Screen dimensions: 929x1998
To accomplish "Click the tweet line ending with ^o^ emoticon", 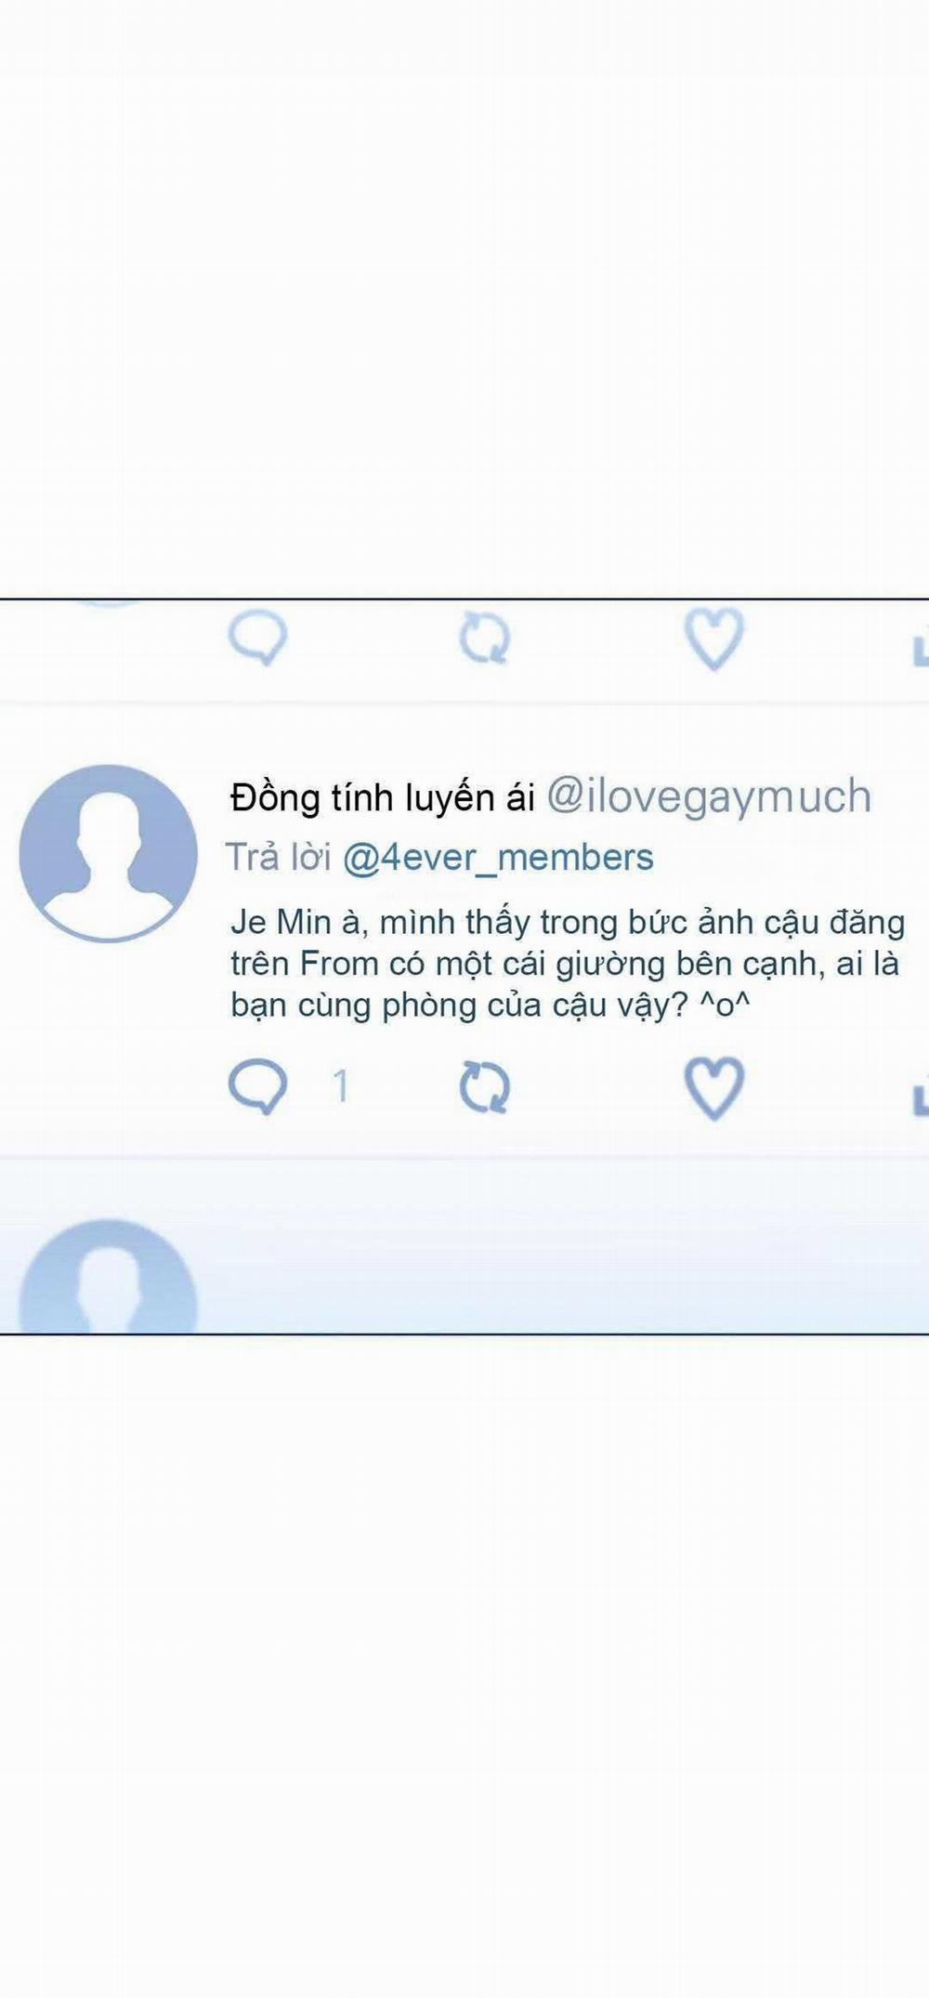I will pyautogui.click(x=491, y=1006).
